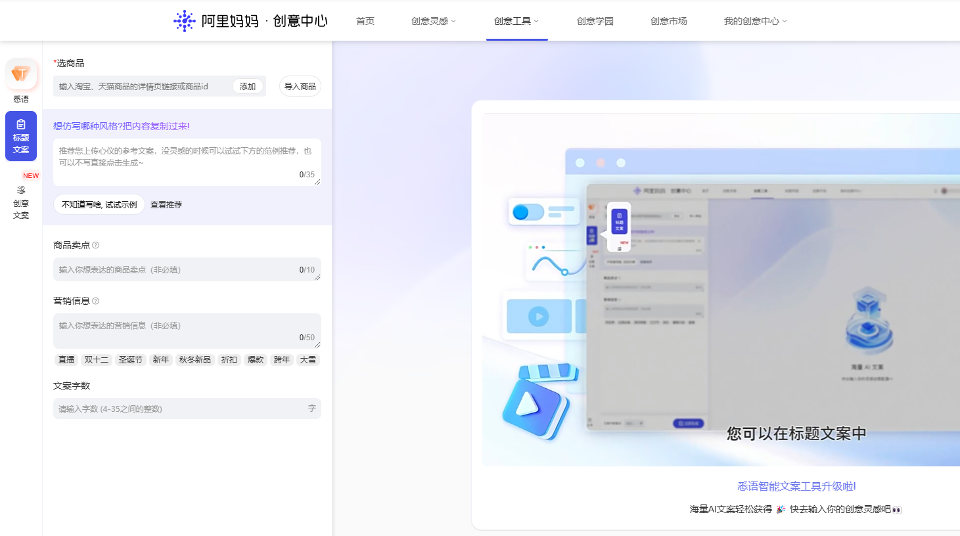Image resolution: width=960 pixels, height=536 pixels.
Task: Click the tutorial preview video image
Action: pos(721,290)
